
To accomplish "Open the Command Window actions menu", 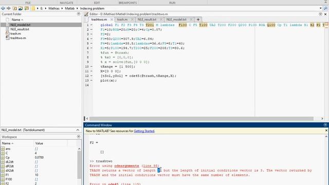I will [x=325, y=125].
